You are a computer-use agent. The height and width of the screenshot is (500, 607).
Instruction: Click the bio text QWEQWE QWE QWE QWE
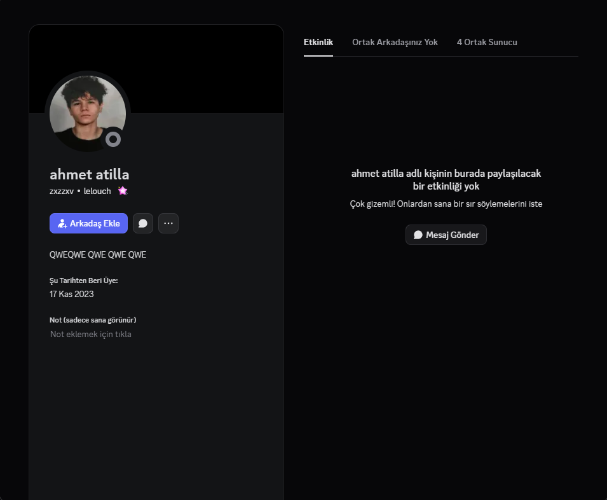tap(98, 254)
